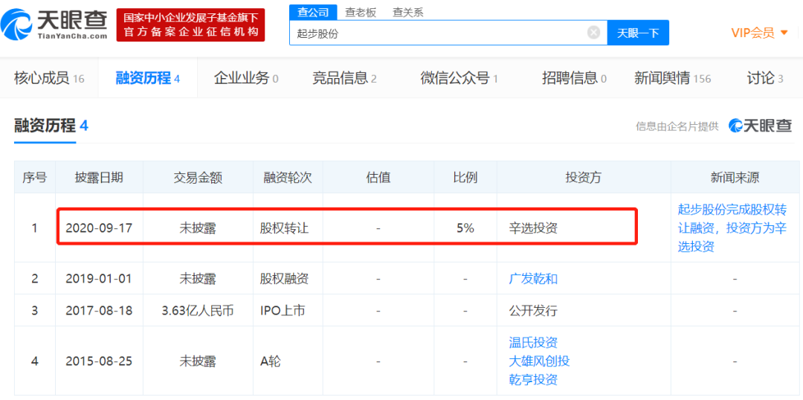Click the date 2020-09-17
803x400 pixels.
[x=99, y=228]
